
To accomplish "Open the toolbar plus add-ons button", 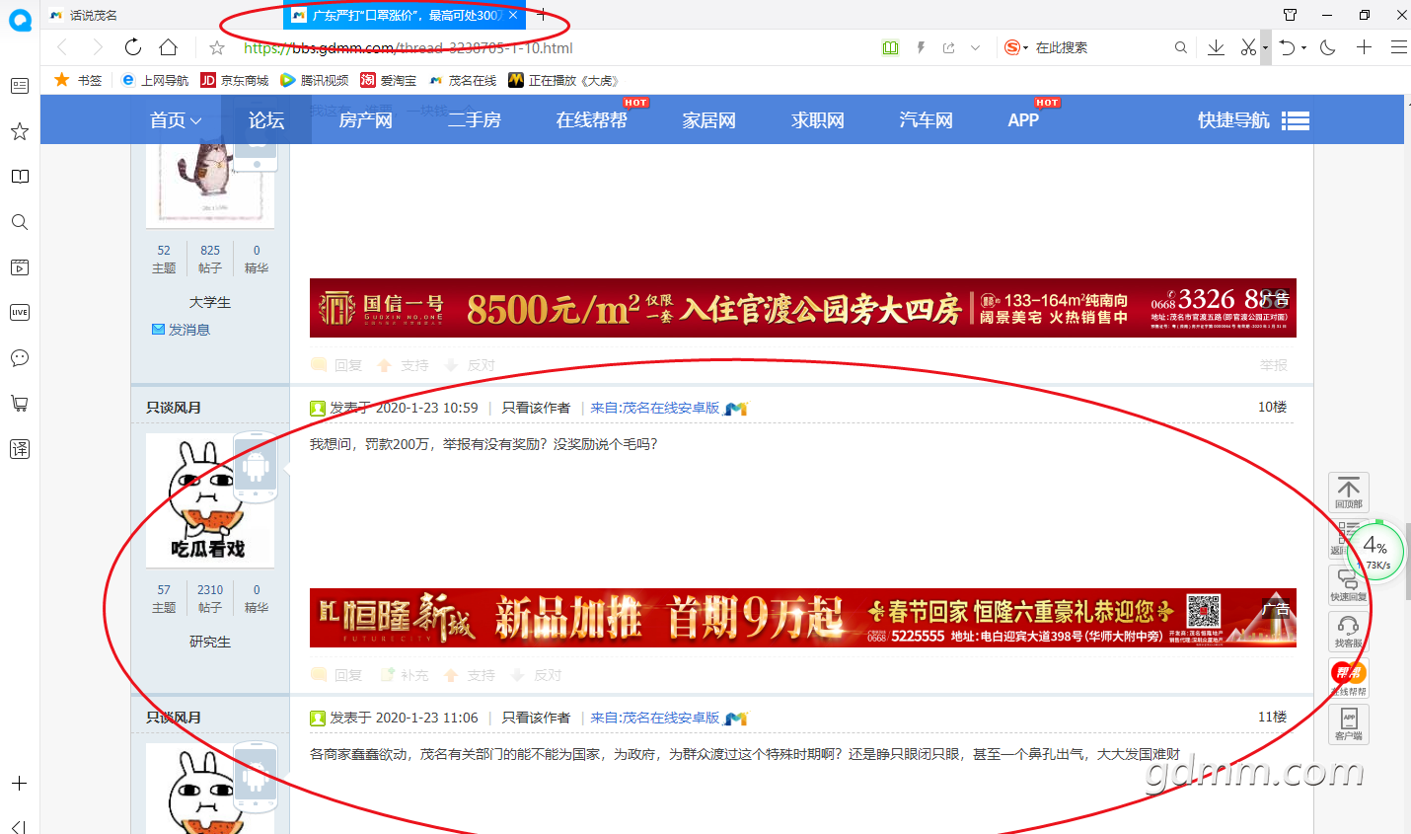I will (x=1364, y=47).
